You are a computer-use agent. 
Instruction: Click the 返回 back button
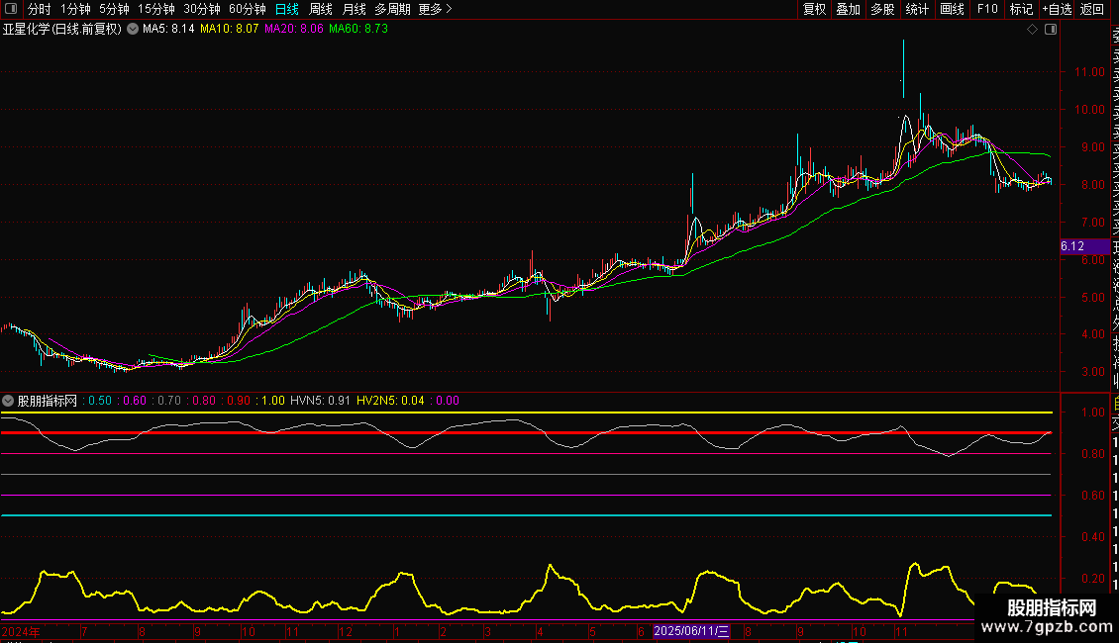(1092, 9)
